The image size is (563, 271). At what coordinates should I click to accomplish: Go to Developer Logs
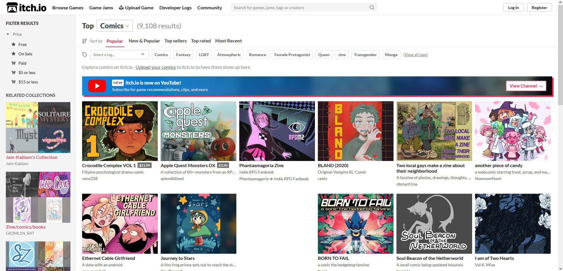[175, 8]
